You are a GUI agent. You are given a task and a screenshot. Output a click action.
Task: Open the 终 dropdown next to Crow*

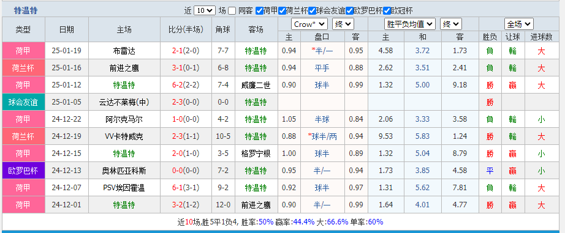point(343,24)
